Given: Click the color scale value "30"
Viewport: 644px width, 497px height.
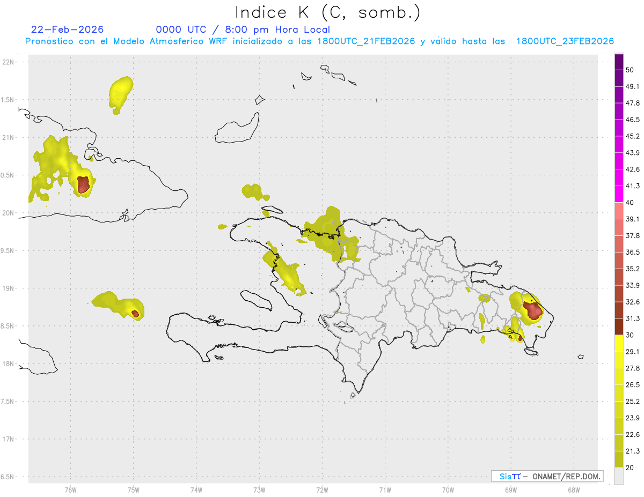Looking at the screenshot, I should 631,335.
